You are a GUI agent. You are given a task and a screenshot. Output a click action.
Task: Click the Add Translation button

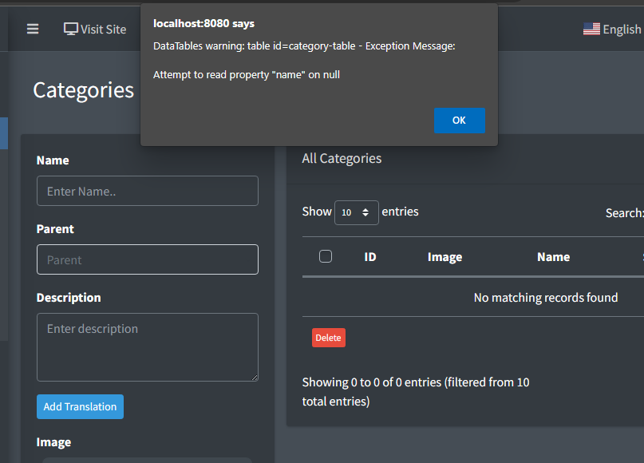point(80,406)
